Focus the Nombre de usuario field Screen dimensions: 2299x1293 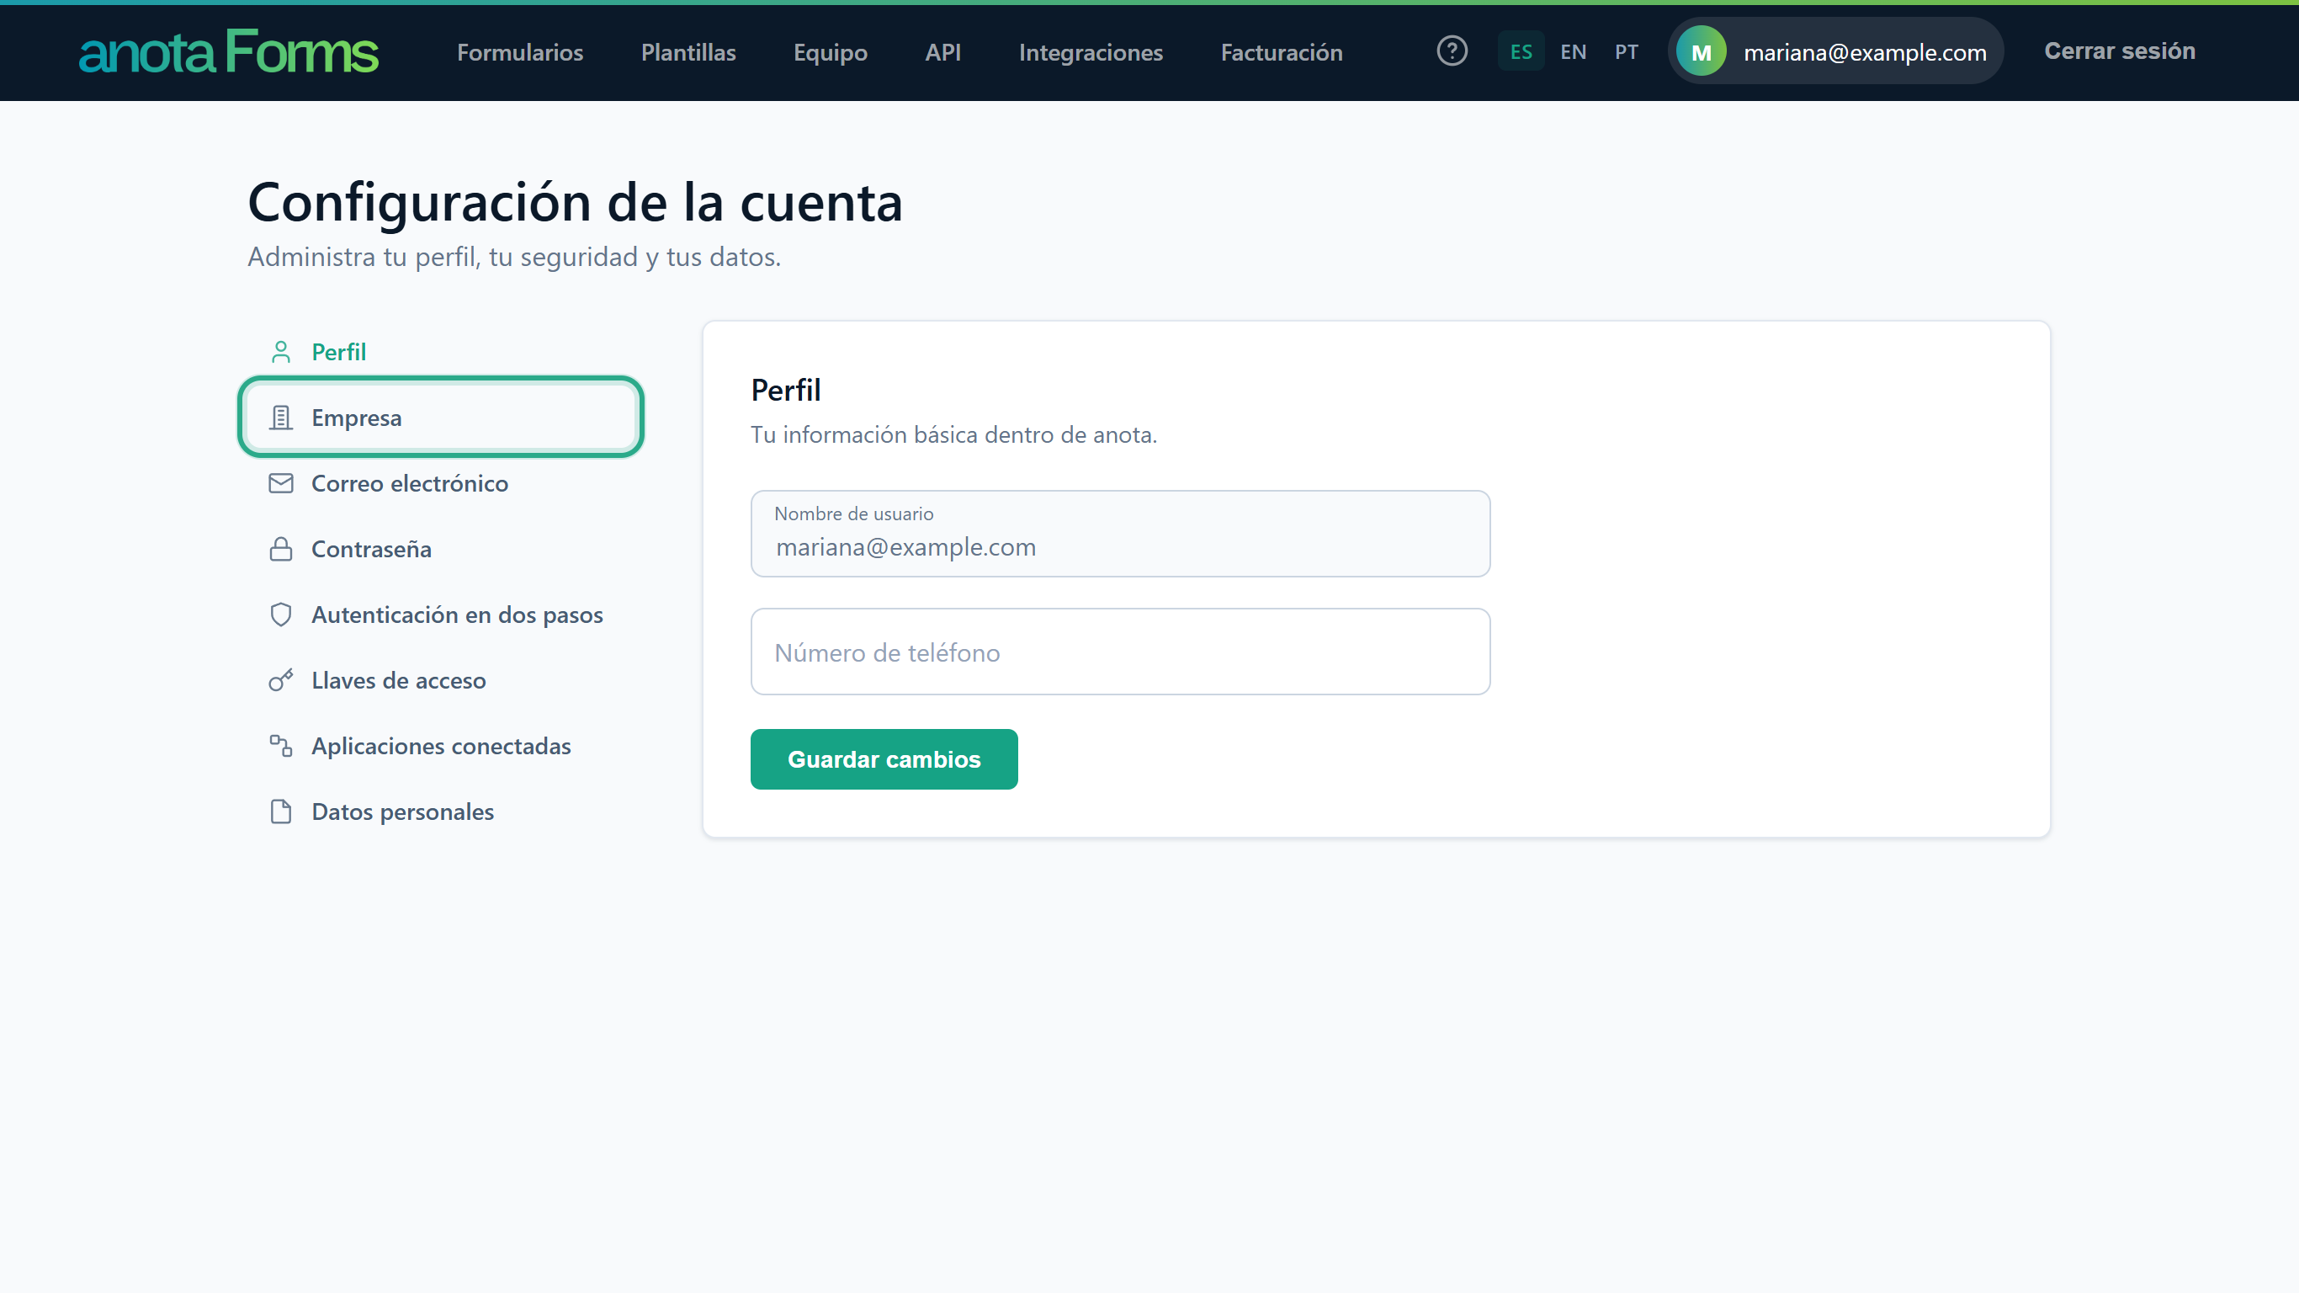point(1120,533)
